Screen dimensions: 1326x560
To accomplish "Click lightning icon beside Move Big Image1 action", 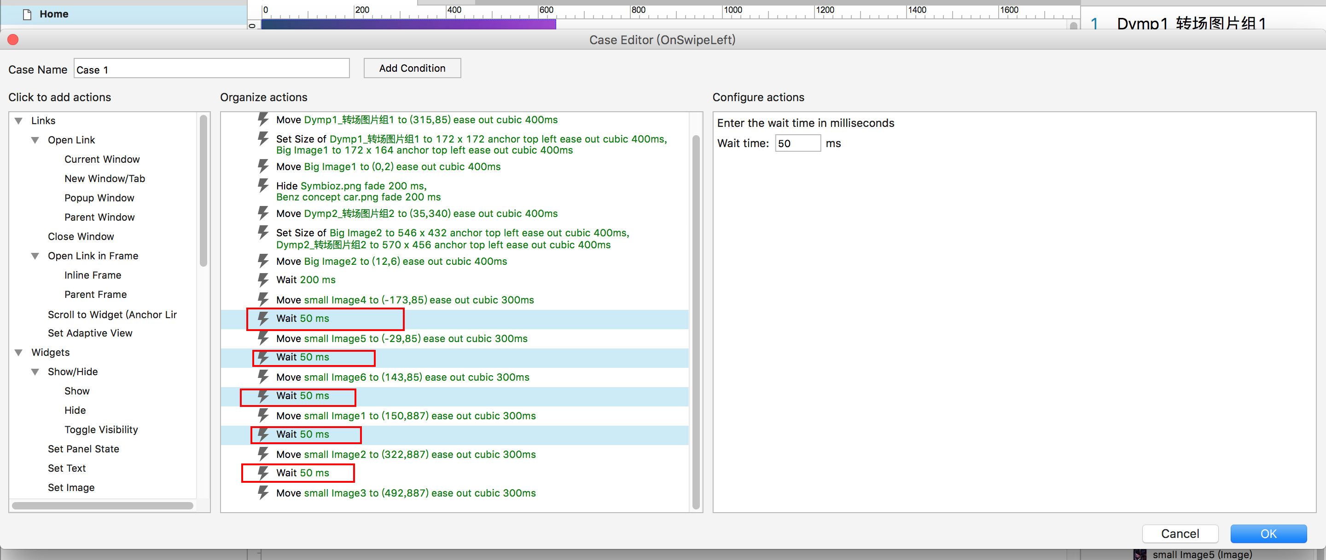I will click(263, 166).
